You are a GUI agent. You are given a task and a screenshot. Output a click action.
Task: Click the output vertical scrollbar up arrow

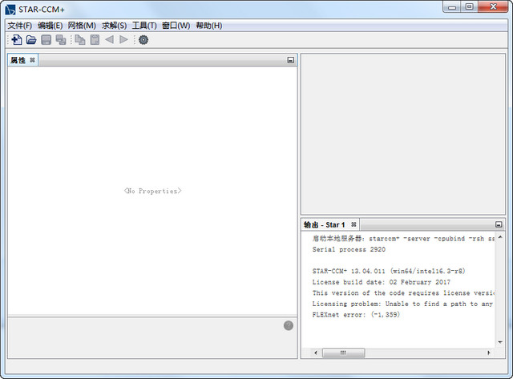pos(500,236)
